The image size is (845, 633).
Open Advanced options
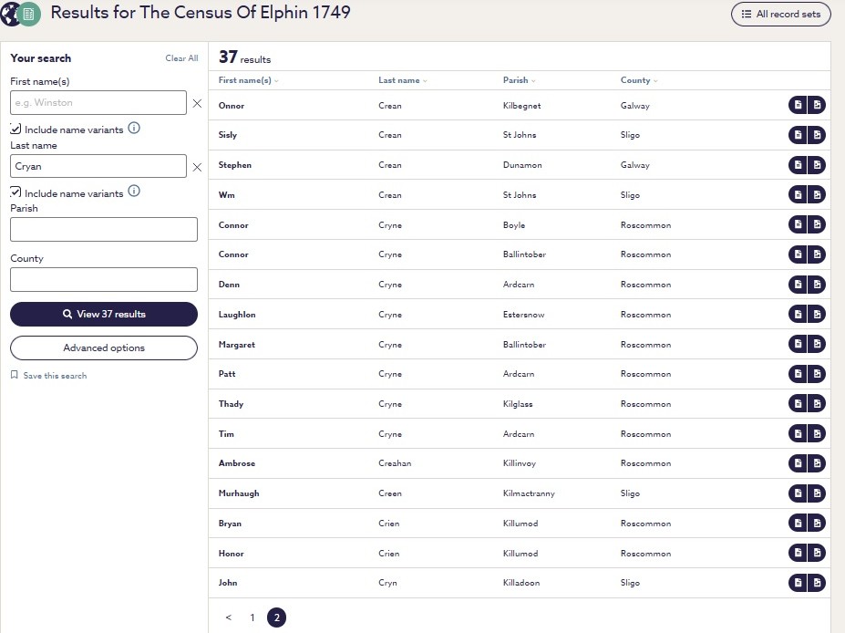[104, 348]
